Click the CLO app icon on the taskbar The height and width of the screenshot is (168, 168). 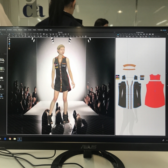coord(20,139)
